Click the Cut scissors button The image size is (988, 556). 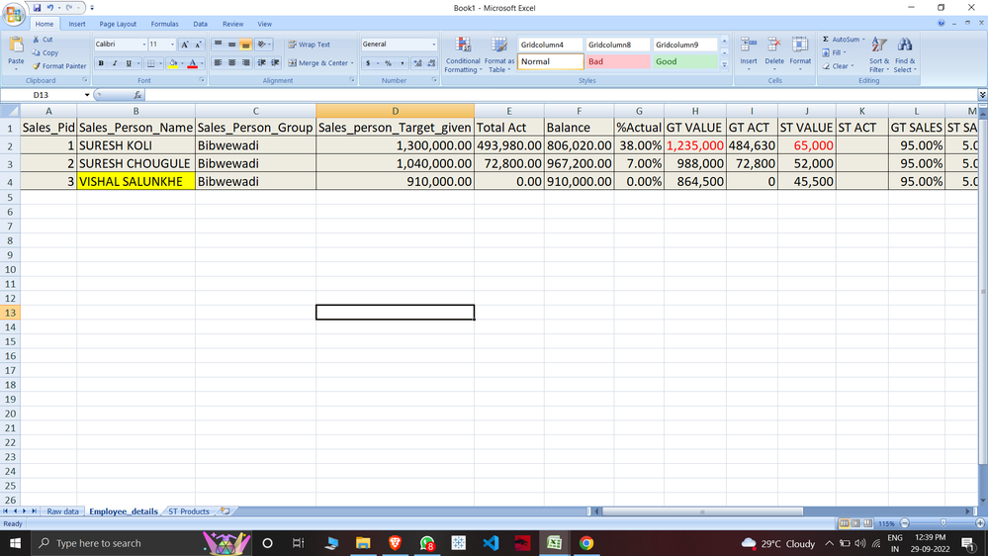point(43,40)
